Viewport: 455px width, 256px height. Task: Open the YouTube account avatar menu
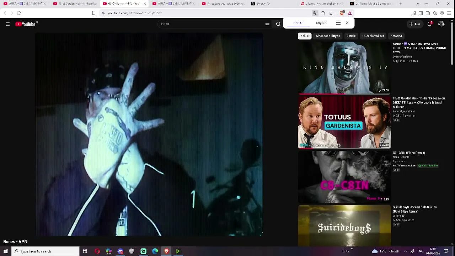(441, 24)
